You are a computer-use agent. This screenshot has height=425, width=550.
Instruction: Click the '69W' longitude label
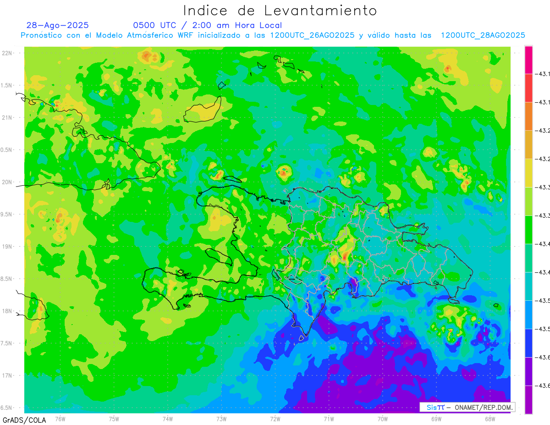tap(436, 419)
